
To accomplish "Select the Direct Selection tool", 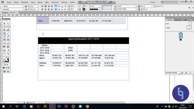I will (x=8, y=24).
